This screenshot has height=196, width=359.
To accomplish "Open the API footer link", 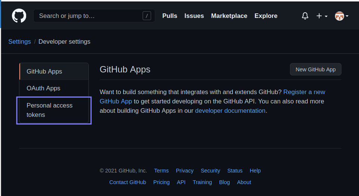I will (181, 182).
